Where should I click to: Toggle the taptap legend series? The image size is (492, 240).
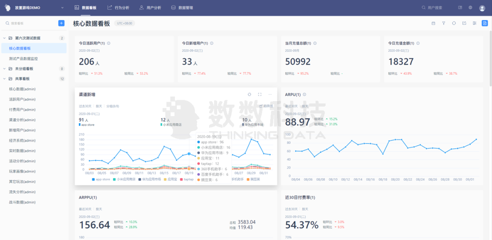click(187, 179)
